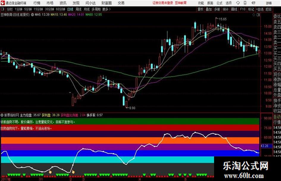Open the 财富圈 menu
This screenshot has width=281, height=181.
[x=106, y=3]
